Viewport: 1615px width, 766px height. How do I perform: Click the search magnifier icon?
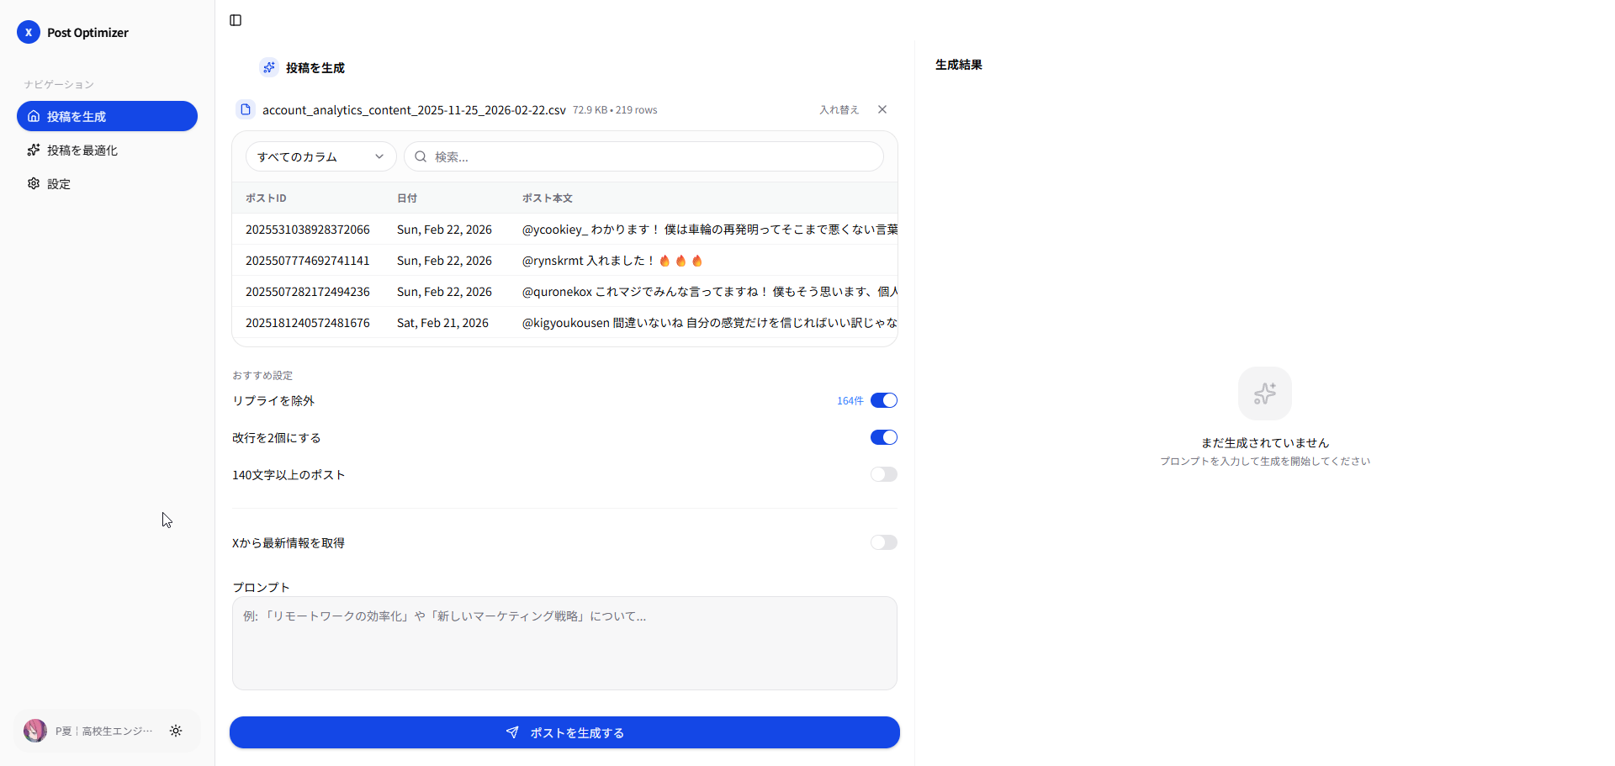421,156
